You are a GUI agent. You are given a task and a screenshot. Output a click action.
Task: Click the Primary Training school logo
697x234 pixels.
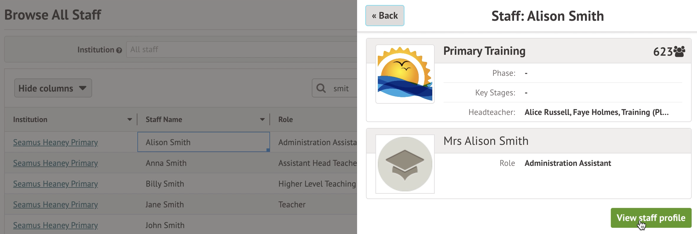coord(405,74)
